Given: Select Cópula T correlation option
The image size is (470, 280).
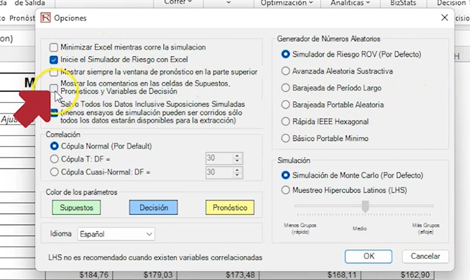Looking at the screenshot, I should click(x=54, y=159).
